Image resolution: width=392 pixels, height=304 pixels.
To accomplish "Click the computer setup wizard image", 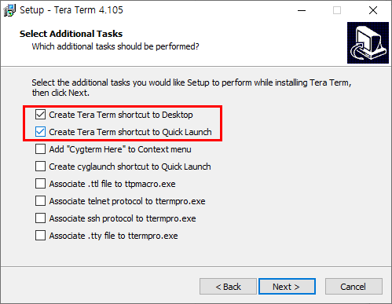I will (x=368, y=42).
